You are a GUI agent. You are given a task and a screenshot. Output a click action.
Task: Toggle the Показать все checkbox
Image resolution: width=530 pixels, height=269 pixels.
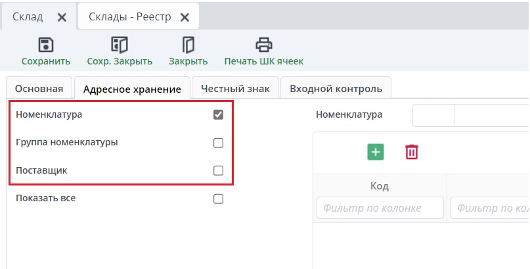(219, 199)
